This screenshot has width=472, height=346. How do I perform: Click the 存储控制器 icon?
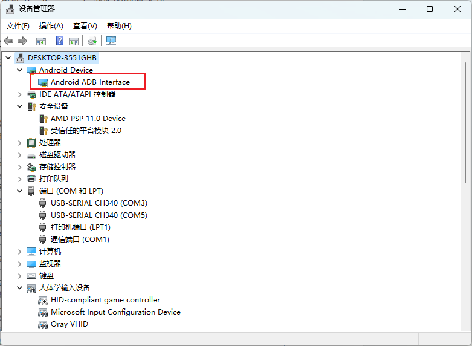(x=31, y=167)
